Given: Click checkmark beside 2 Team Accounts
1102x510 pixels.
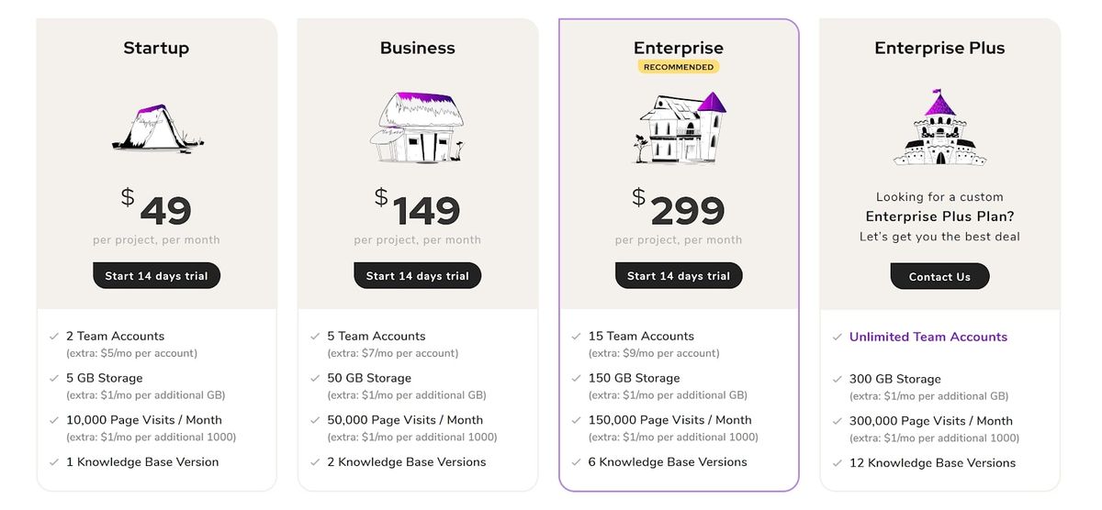Looking at the screenshot, I should pyautogui.click(x=54, y=337).
